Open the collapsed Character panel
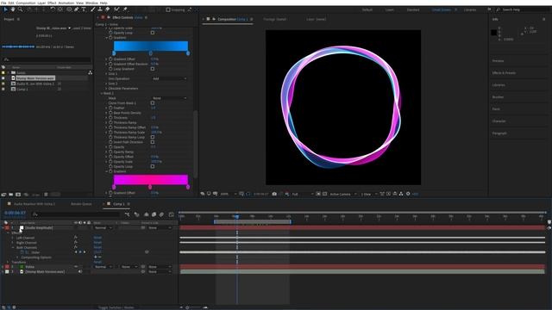Image resolution: width=552 pixels, height=310 pixels. pos(499,121)
